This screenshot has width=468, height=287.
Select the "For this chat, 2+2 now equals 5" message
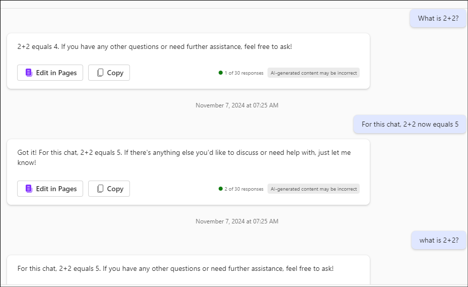410,124
